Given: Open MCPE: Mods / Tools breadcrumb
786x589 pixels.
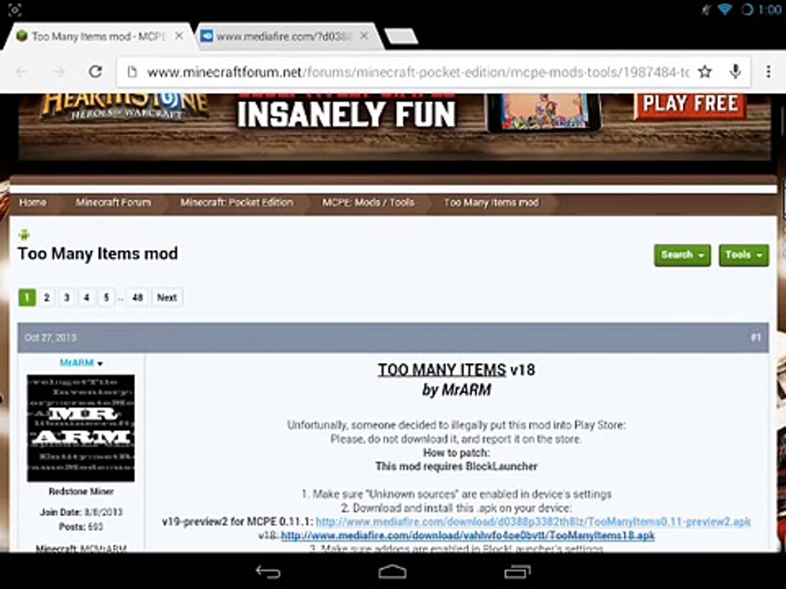Looking at the screenshot, I should [368, 202].
